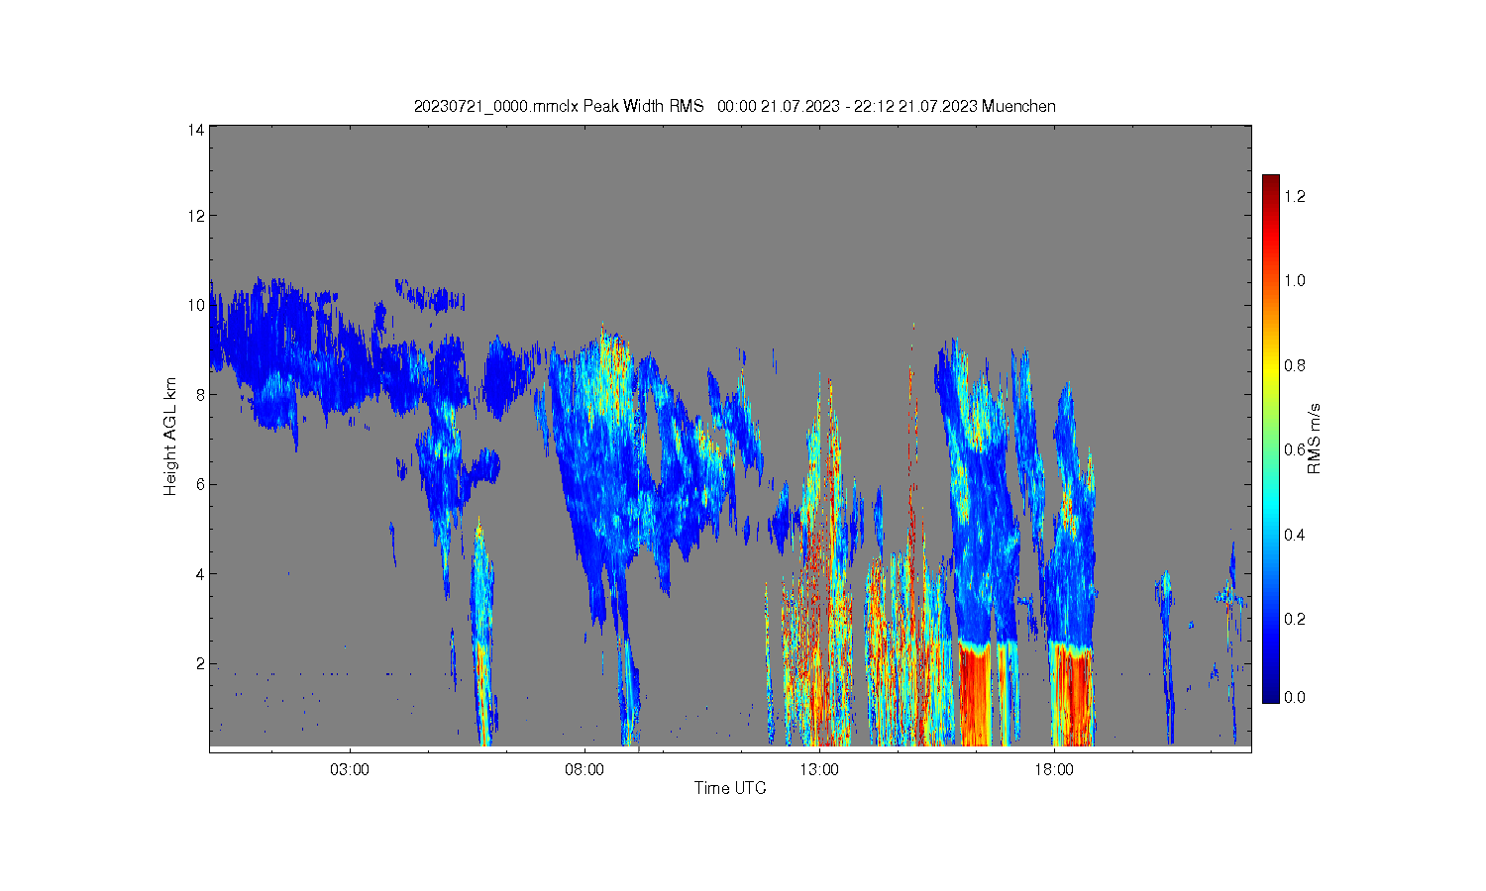
Task: Click the colorbar value 1.2
Action: pos(1295,196)
